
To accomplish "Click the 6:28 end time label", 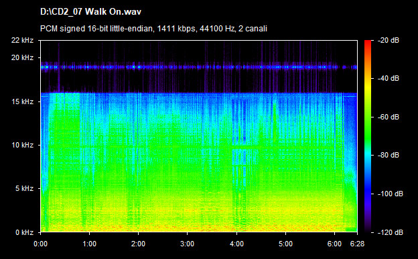I will 357,244.
